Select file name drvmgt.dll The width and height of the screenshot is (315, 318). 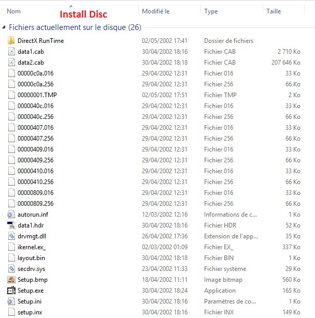32,236
